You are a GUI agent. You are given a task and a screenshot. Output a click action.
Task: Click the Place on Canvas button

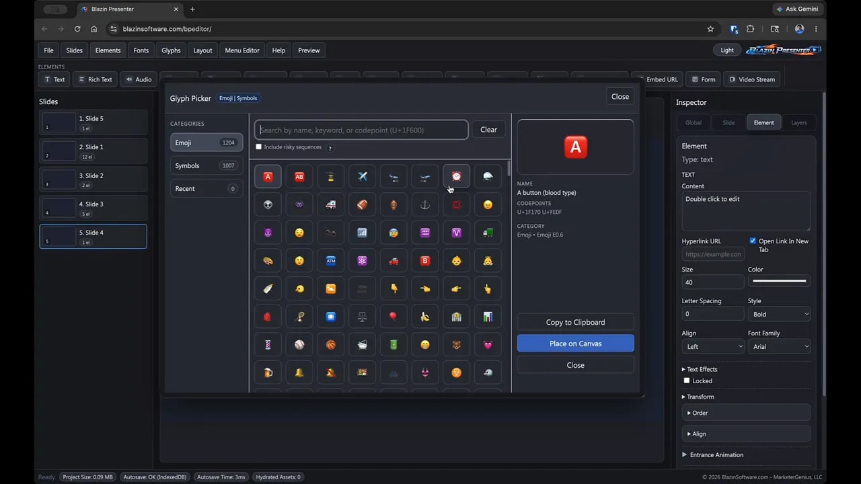tap(575, 344)
